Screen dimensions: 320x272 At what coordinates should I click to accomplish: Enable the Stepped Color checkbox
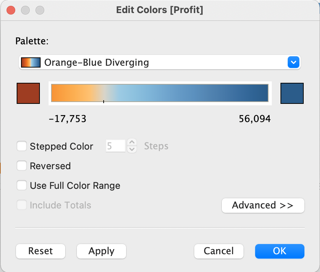(22, 146)
